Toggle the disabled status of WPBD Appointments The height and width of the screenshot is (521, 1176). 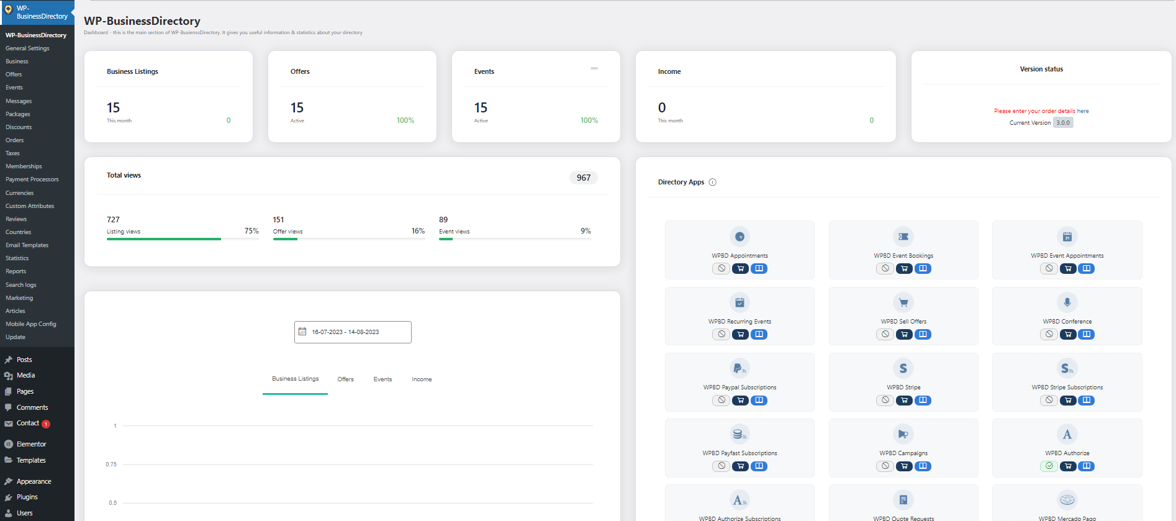(721, 269)
